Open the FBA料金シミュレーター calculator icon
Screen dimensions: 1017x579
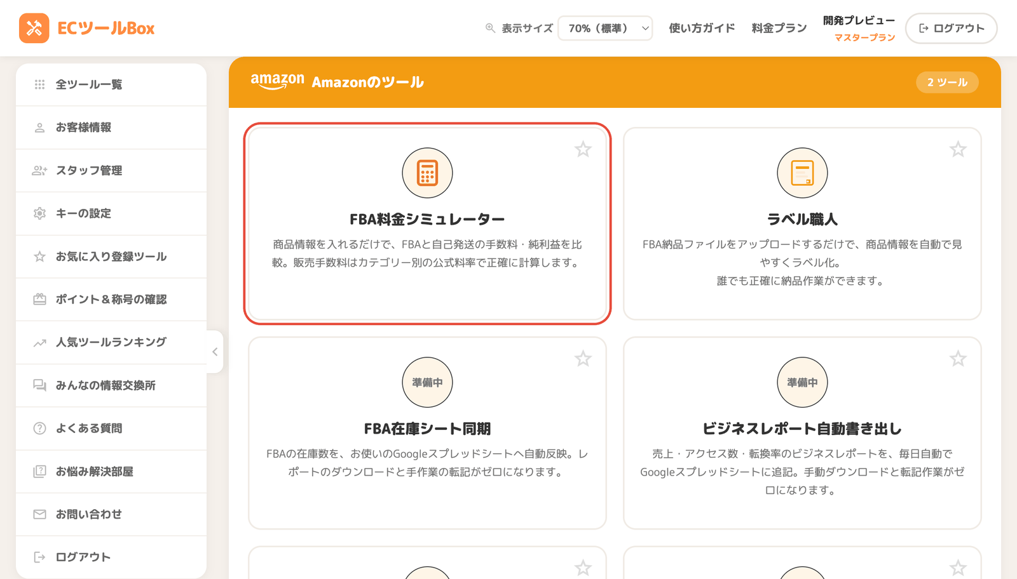427,173
